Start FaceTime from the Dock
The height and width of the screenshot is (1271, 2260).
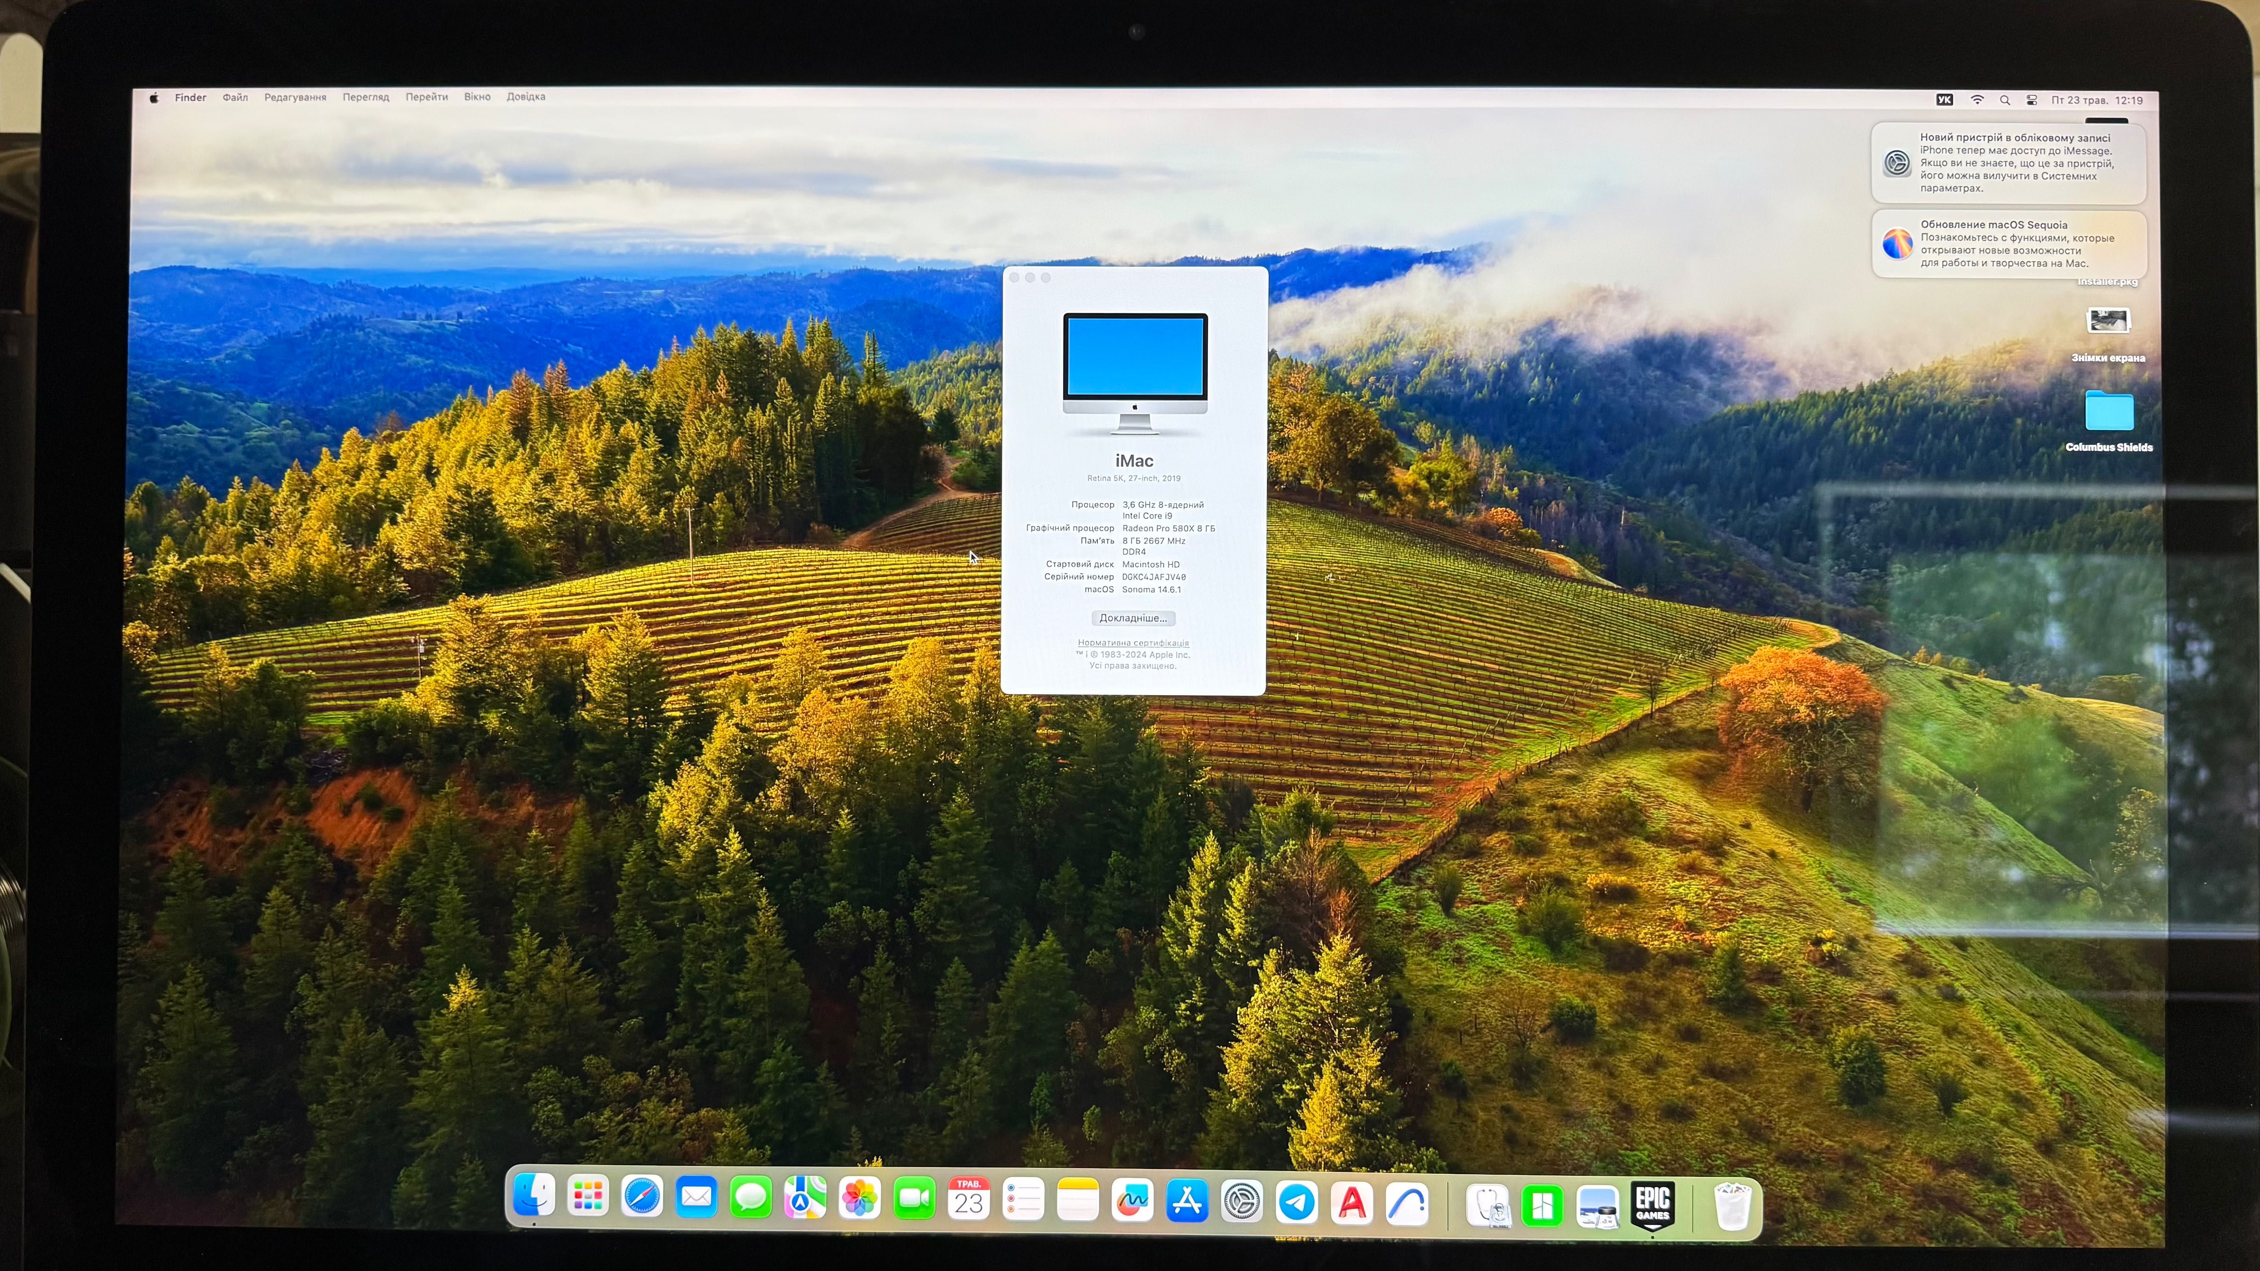(914, 1199)
